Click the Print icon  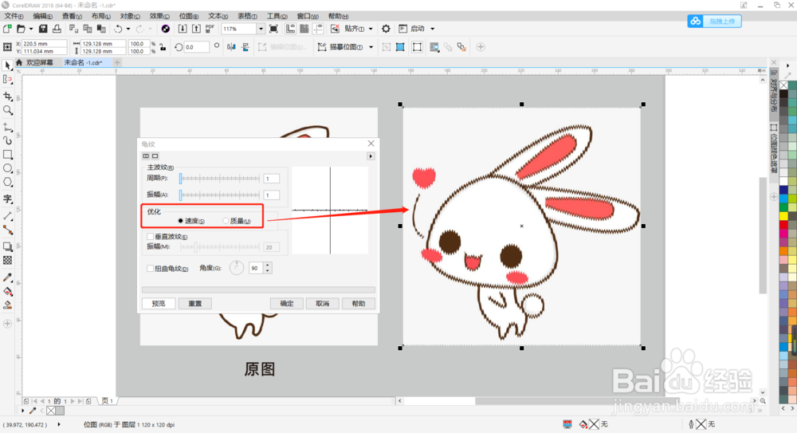[57, 29]
